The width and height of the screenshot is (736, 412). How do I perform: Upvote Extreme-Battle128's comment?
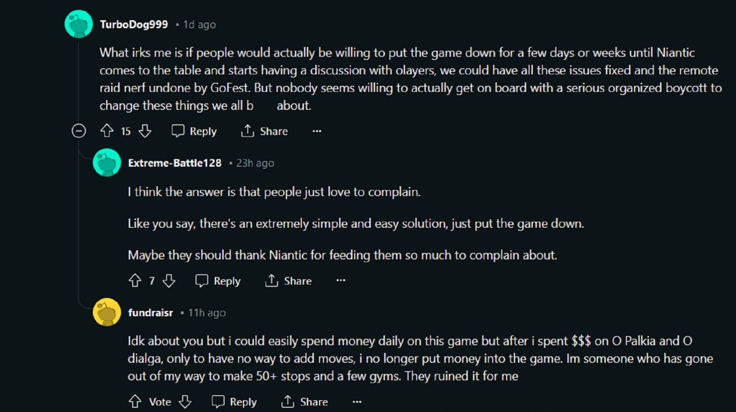(135, 281)
